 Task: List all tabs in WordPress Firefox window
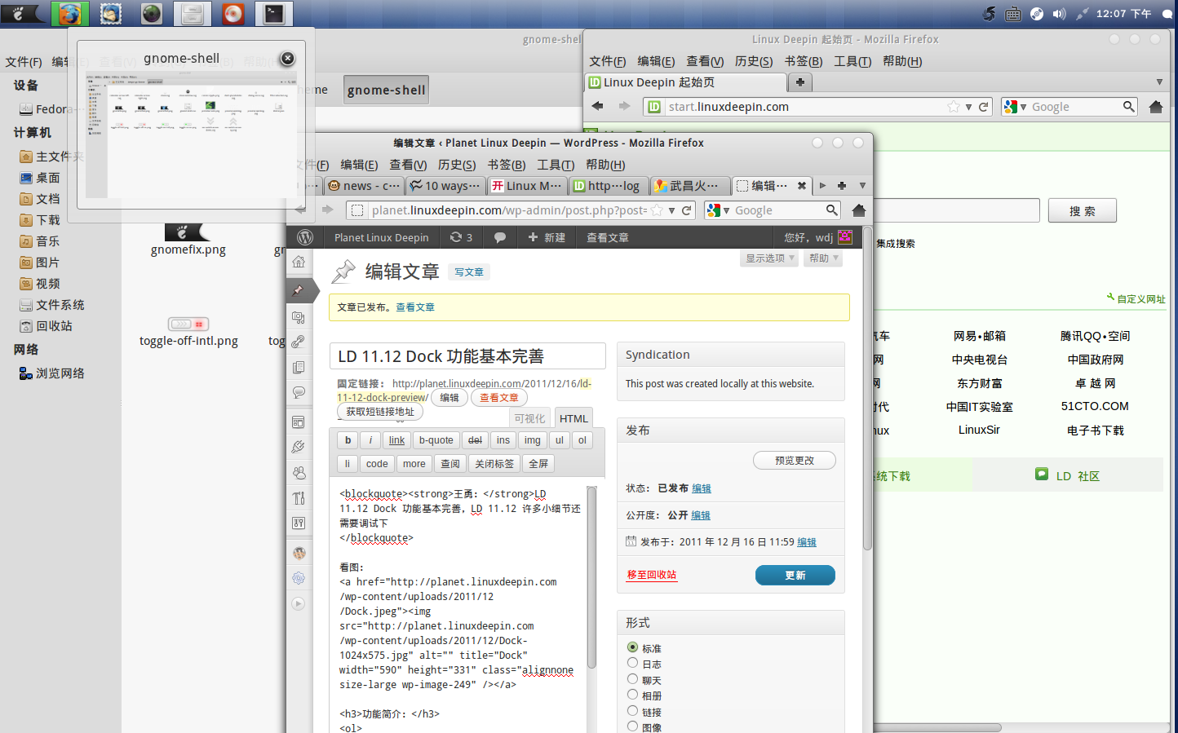click(862, 186)
